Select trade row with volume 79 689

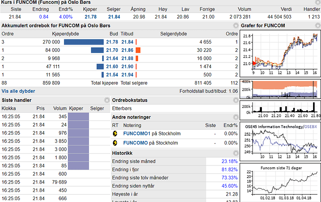(55, 182)
